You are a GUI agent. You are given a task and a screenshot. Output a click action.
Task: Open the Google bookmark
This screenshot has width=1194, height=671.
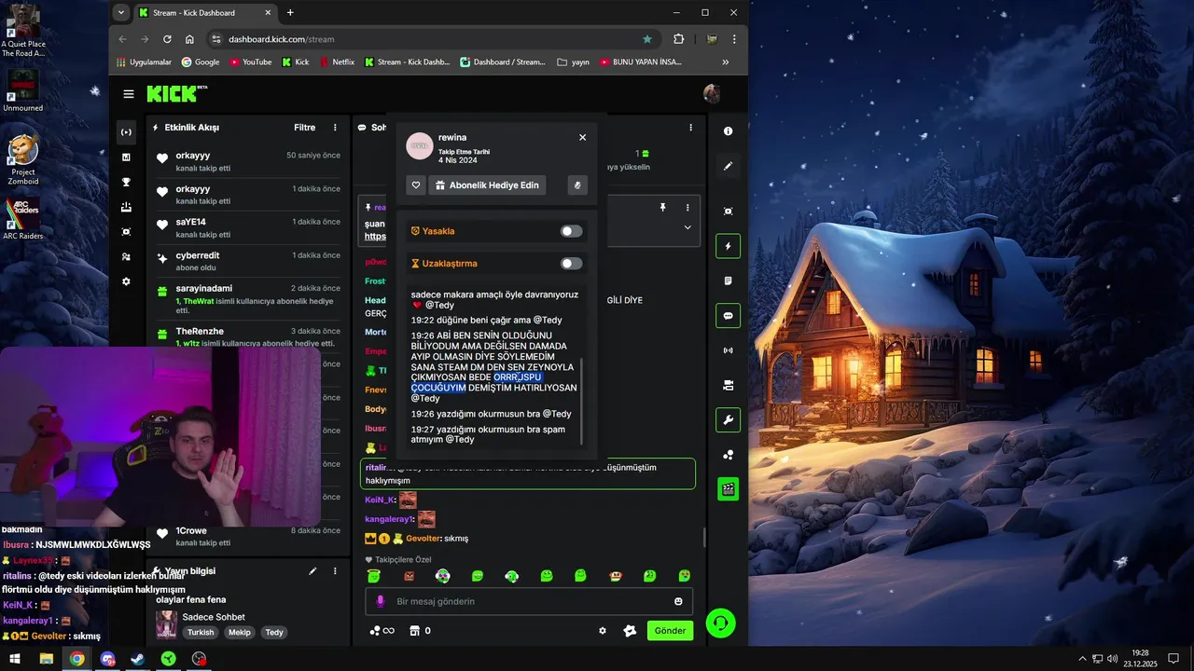(201, 62)
